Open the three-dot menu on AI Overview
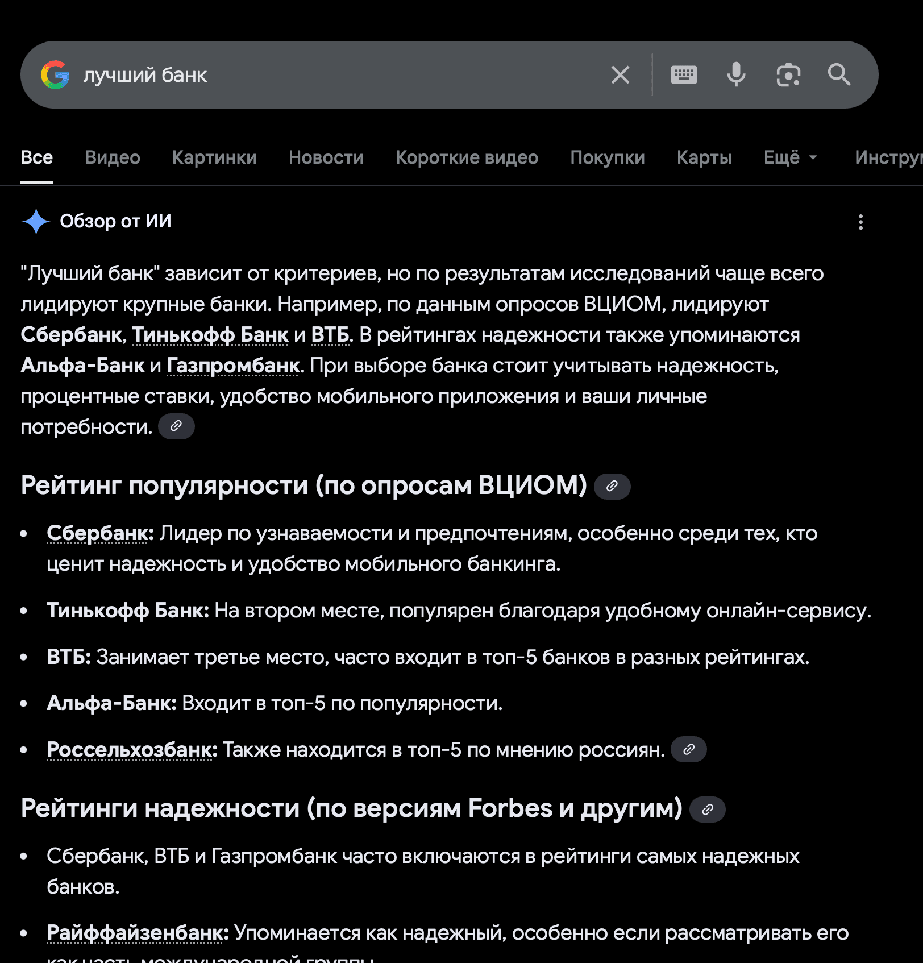The image size is (923, 963). tap(860, 223)
